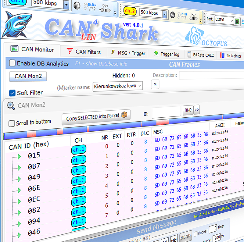Click the every 900 ms field
This screenshot has height=242, width=244.
[x=217, y=237]
